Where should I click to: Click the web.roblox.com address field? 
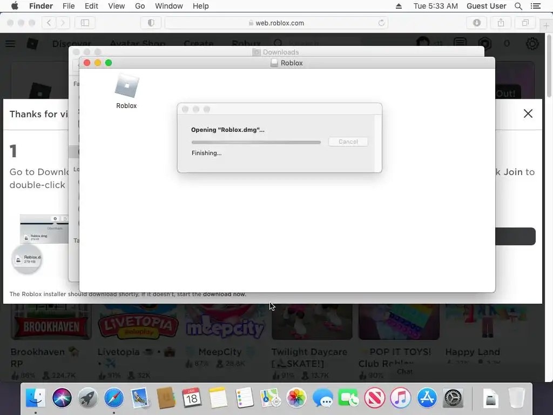(x=276, y=23)
